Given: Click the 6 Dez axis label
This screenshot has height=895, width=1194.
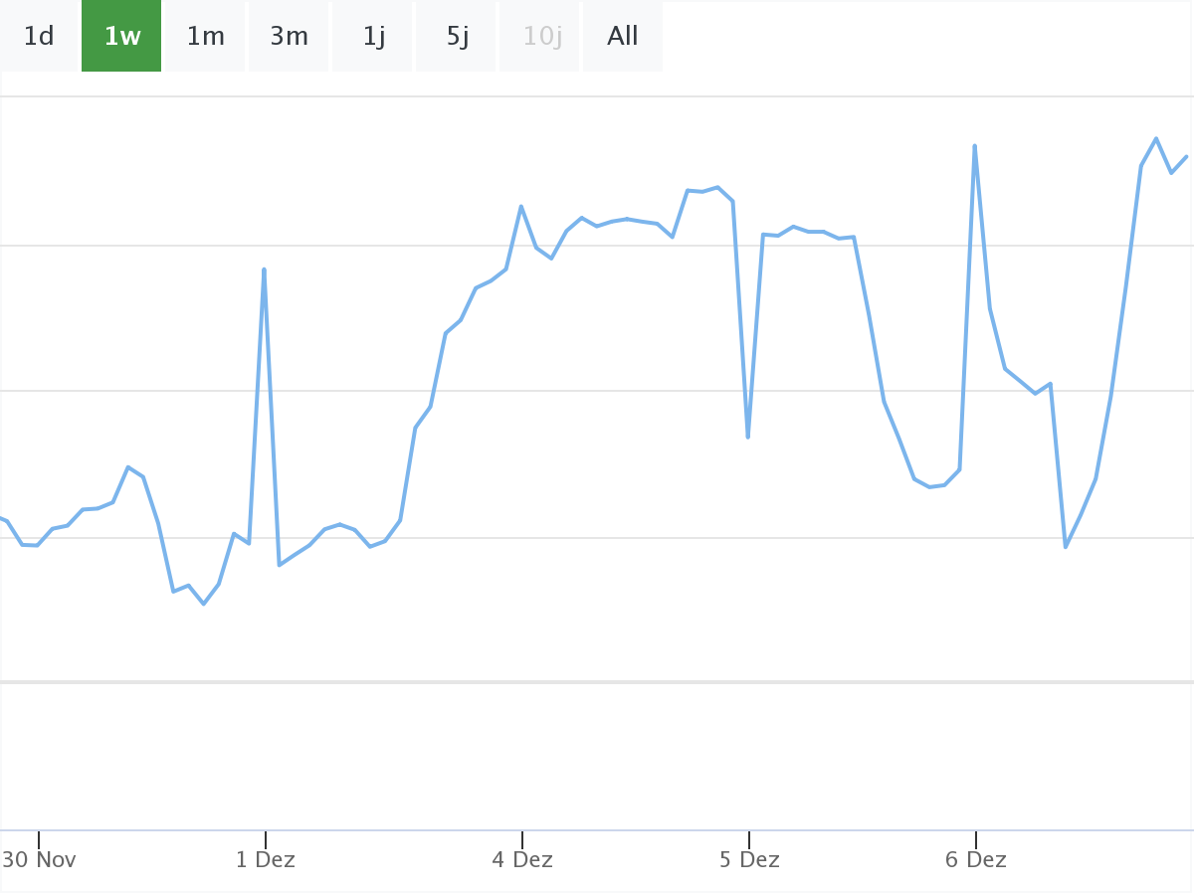Looking at the screenshot, I should click(976, 859).
